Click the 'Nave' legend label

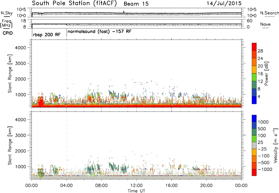(x=265, y=24)
